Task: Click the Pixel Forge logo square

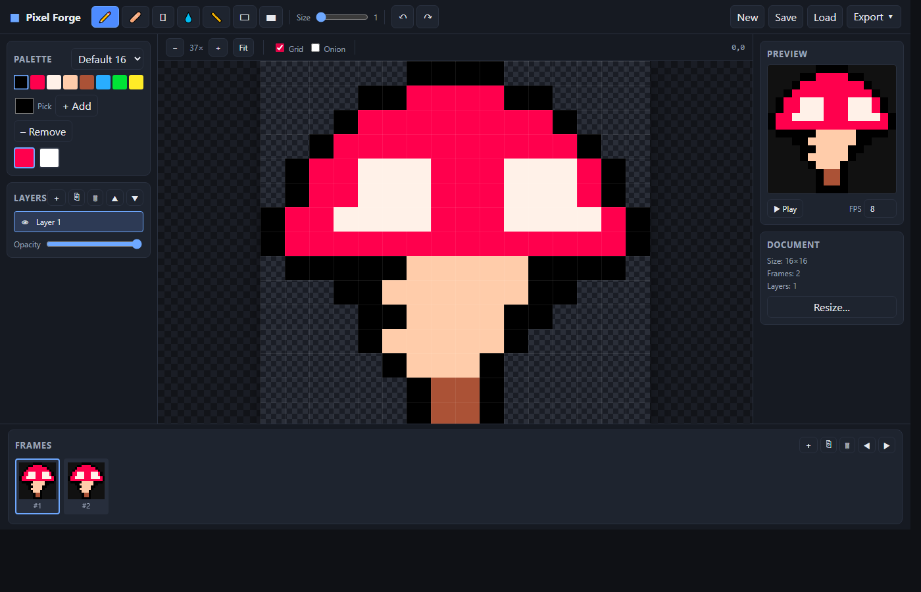Action: point(14,18)
